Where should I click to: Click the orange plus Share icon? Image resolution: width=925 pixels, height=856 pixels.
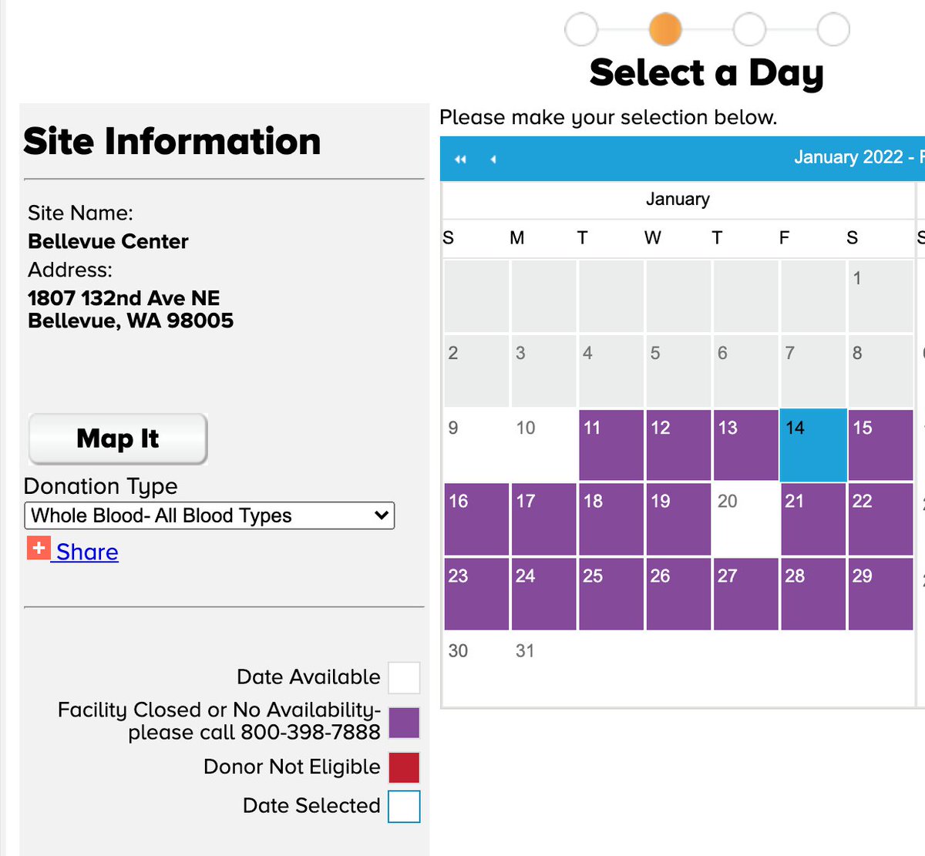click(39, 549)
